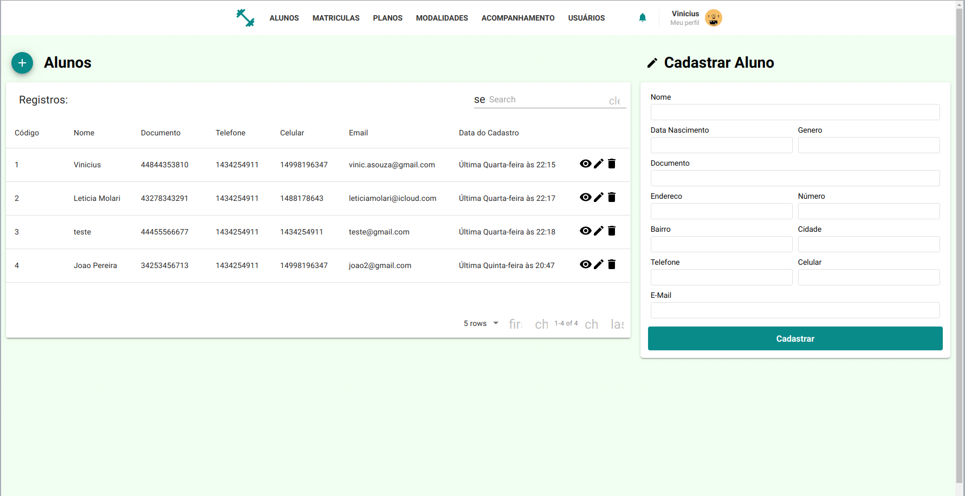Delete the Leticia Molari record
Image resolution: width=965 pixels, height=496 pixels.
[612, 198]
